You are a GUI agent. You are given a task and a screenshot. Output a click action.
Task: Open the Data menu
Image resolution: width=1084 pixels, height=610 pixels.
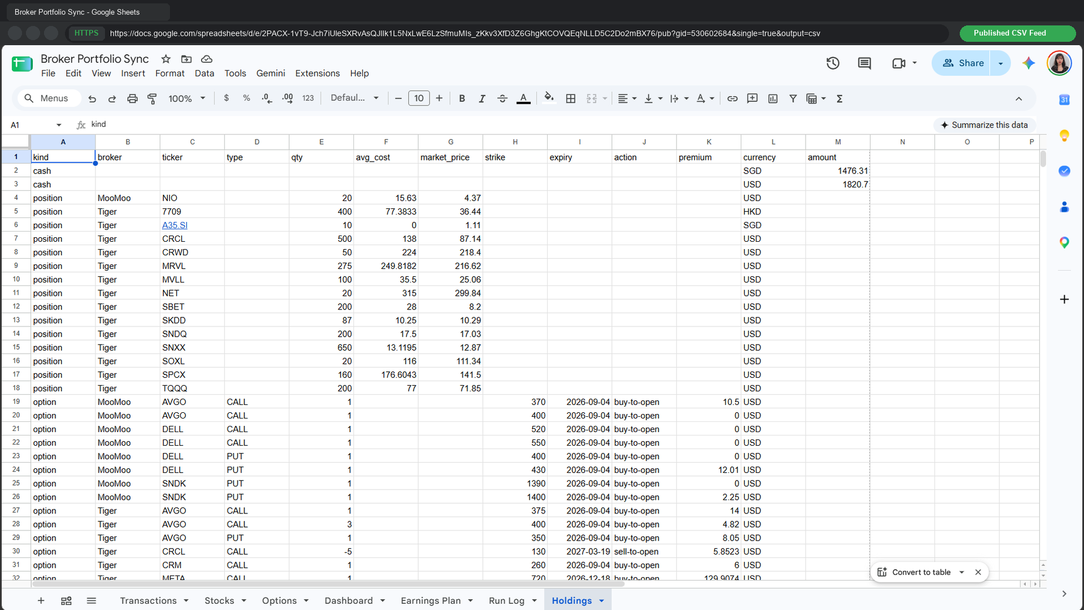[204, 73]
